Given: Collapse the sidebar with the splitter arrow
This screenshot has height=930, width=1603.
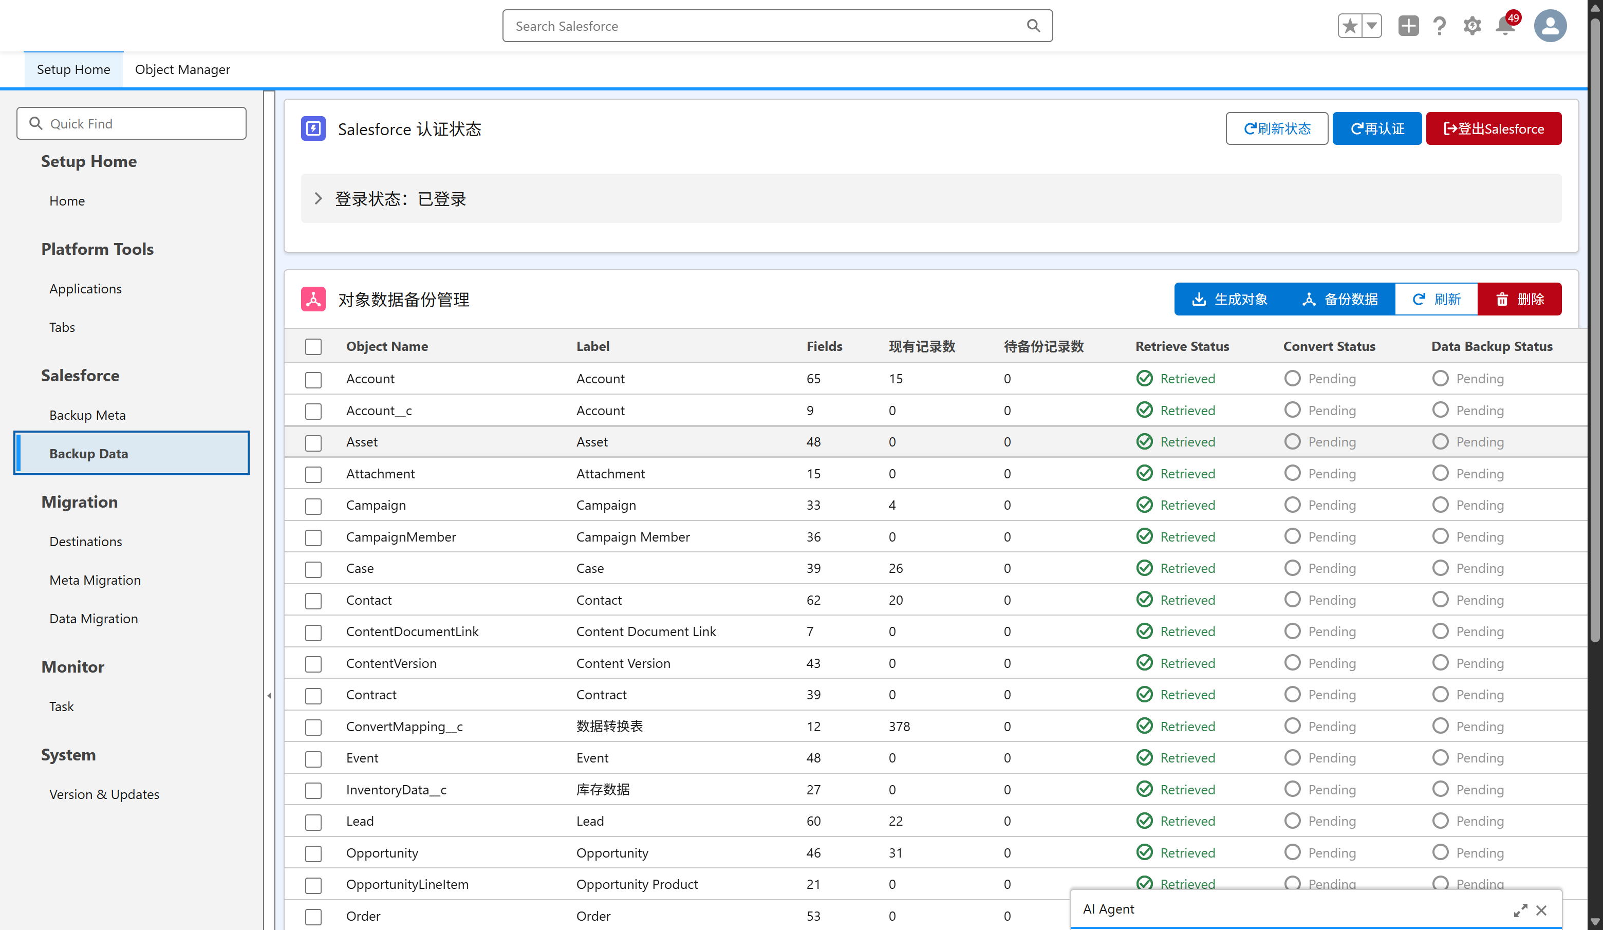Looking at the screenshot, I should [269, 695].
